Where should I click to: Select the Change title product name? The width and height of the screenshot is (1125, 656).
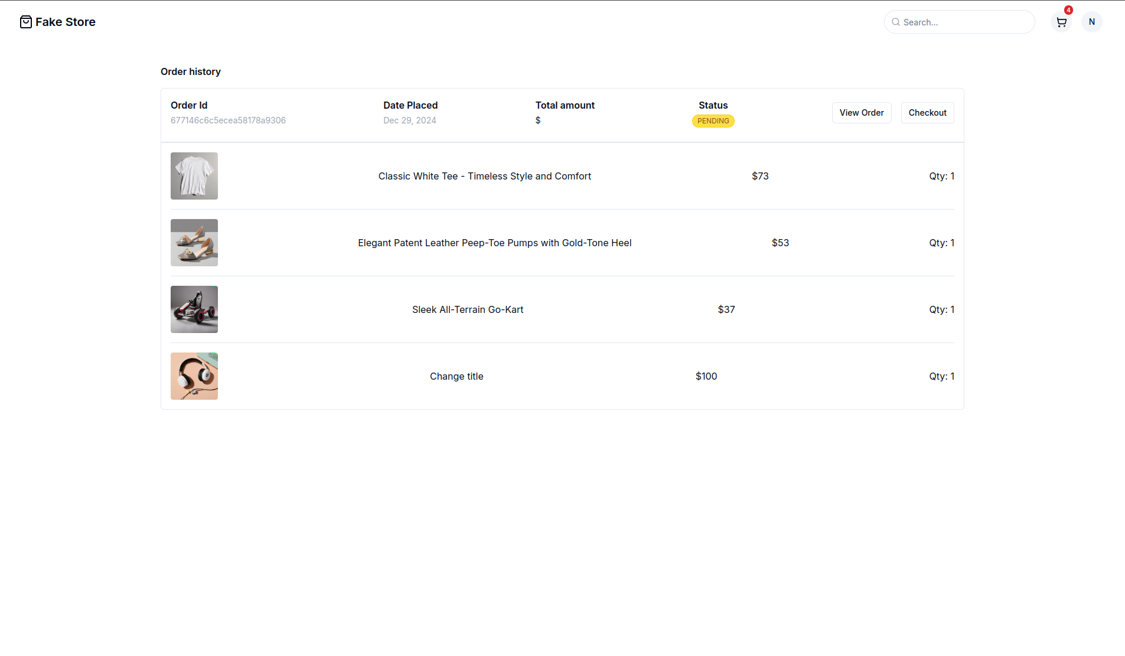coord(456,376)
